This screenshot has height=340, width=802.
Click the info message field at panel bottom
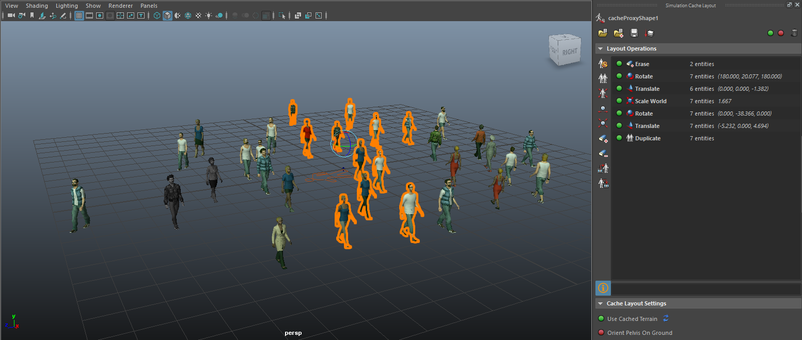click(x=706, y=288)
